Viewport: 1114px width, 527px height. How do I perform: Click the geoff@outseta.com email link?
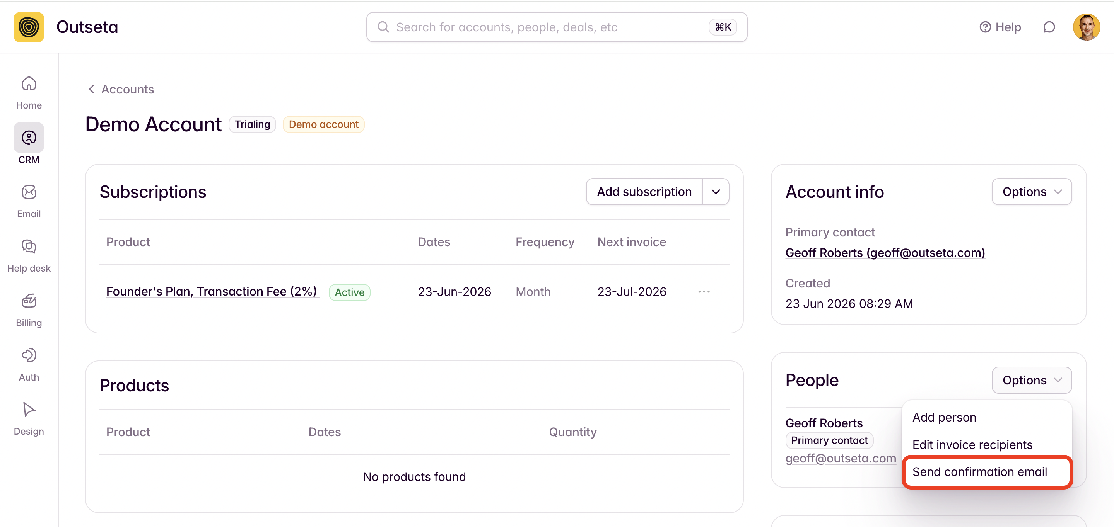(x=841, y=458)
